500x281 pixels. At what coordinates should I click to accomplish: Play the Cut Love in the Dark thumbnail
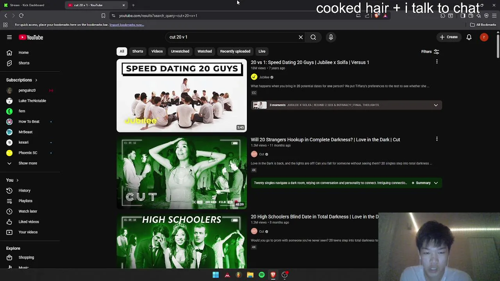coord(182,173)
